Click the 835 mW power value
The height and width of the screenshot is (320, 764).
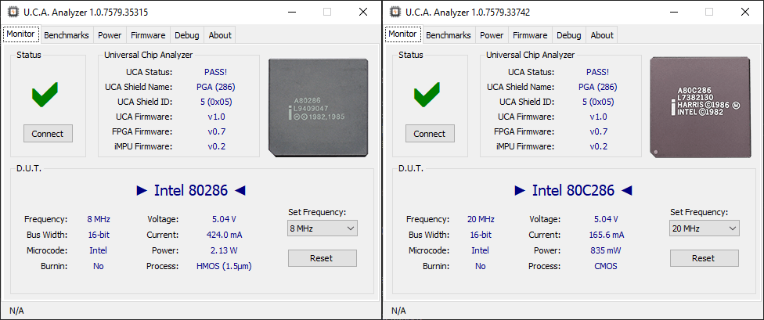[x=606, y=250]
